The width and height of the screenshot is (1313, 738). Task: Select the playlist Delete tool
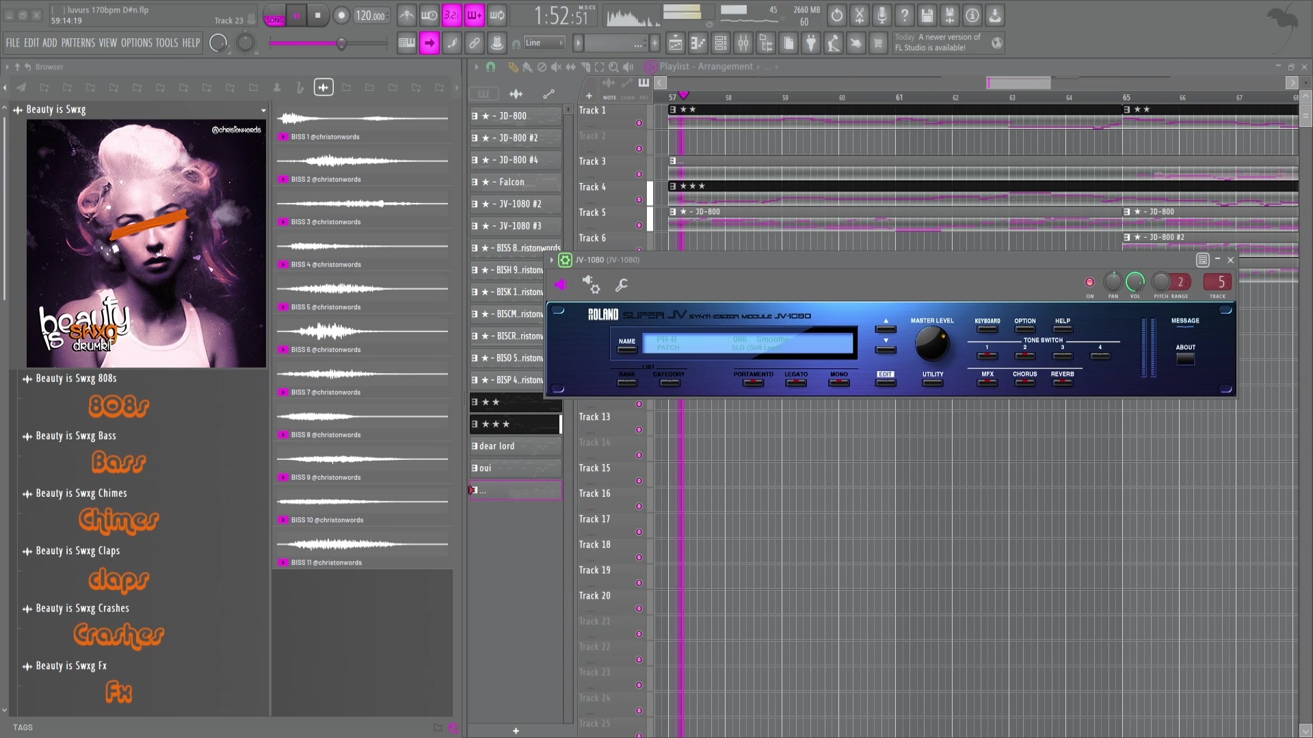[542, 67]
